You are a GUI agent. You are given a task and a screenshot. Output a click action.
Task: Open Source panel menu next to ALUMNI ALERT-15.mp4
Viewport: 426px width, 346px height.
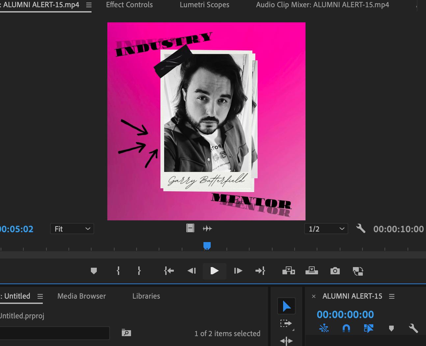[x=89, y=5]
